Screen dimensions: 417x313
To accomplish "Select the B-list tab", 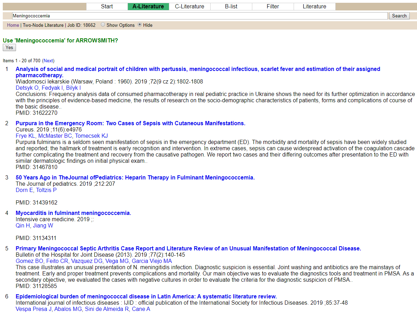I will pyautogui.click(x=231, y=6).
